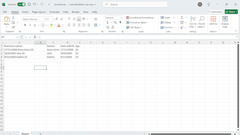240x135 pixels.
Task: Toggle Underline formatting
Action: [x=35, y=25]
